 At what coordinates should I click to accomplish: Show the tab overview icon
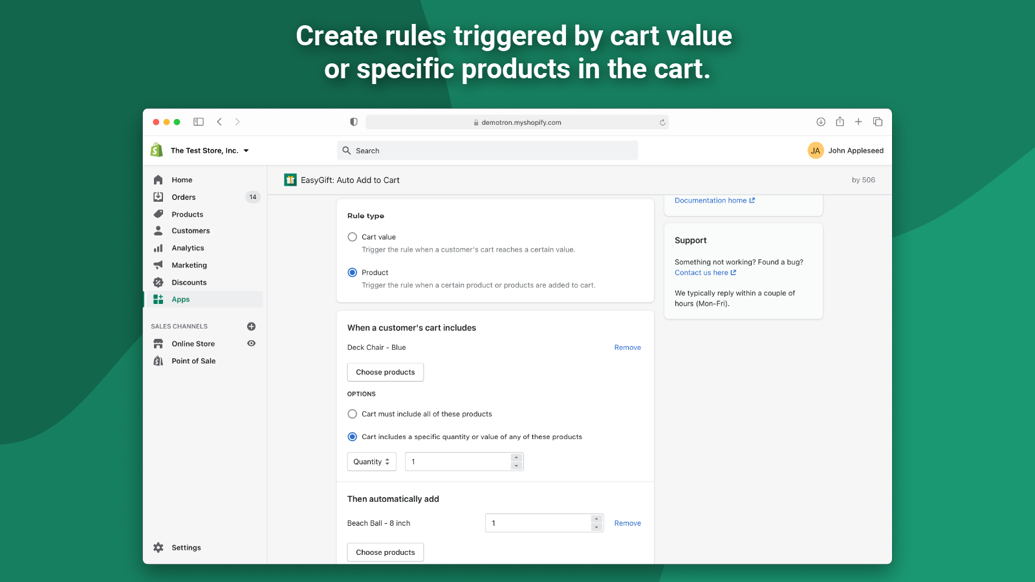[878, 122]
